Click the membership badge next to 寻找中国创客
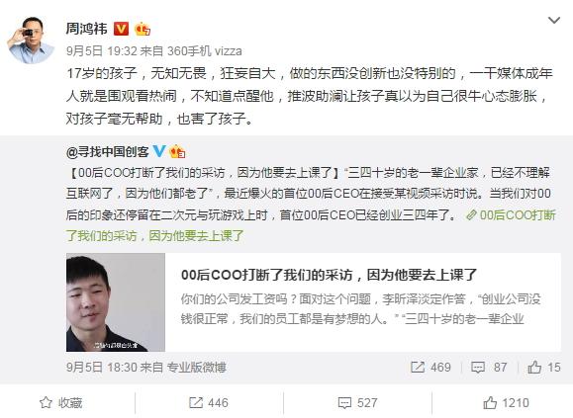573x418 pixels. coord(177,151)
